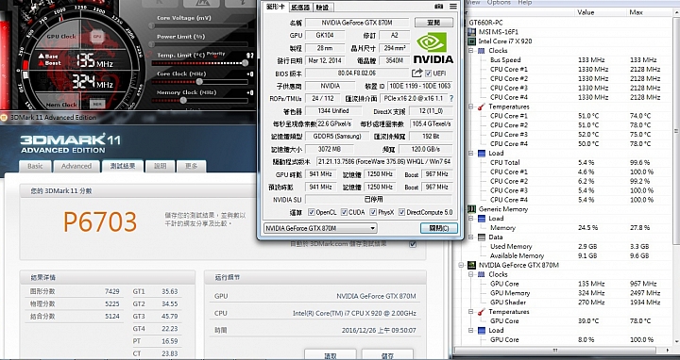The image size is (680, 360).
Task: Click the 讀取 load button in 3DMark
Action: coord(331,355)
